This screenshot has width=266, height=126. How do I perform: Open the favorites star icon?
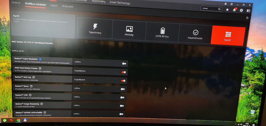227,10
